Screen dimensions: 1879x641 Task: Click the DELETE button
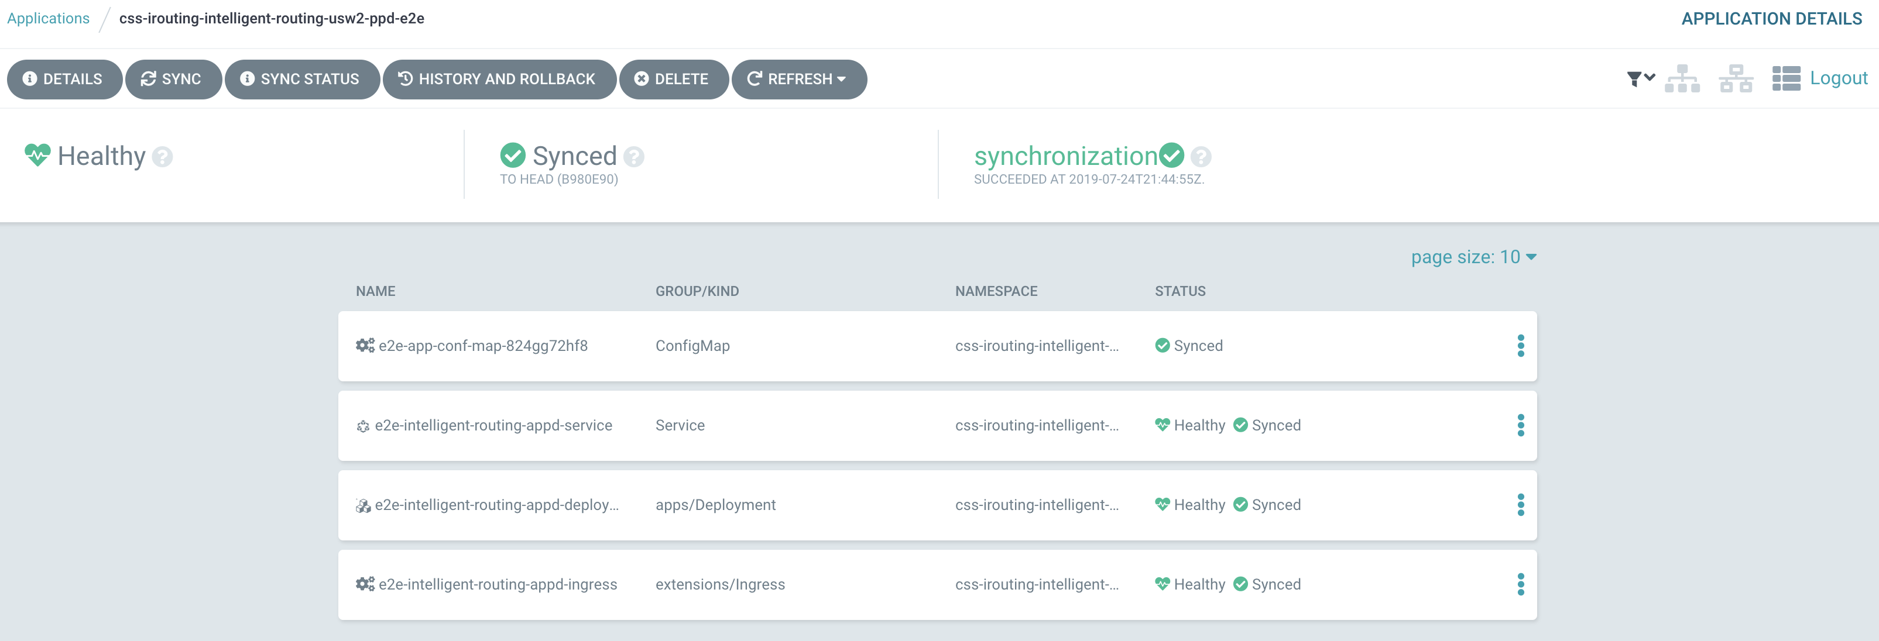coord(673,79)
